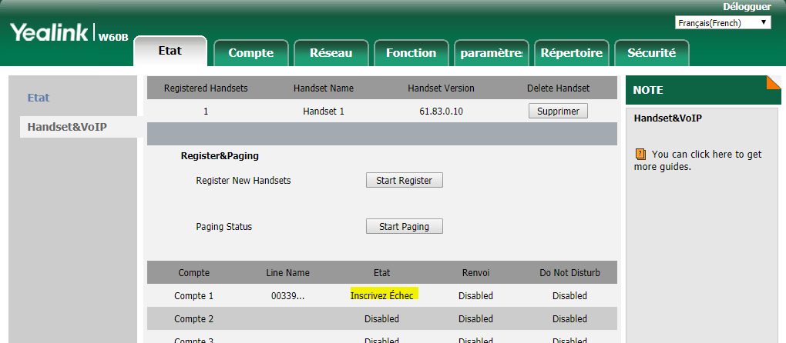Click the Start Paging button

tap(404, 227)
